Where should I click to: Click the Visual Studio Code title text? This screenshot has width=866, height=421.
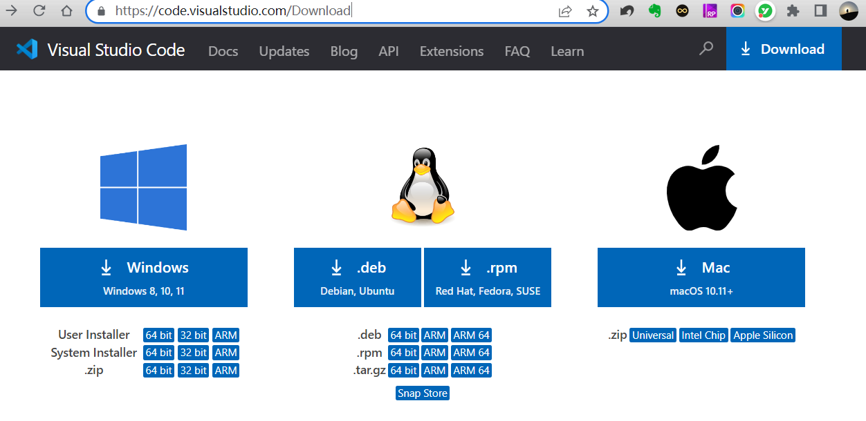tap(116, 50)
